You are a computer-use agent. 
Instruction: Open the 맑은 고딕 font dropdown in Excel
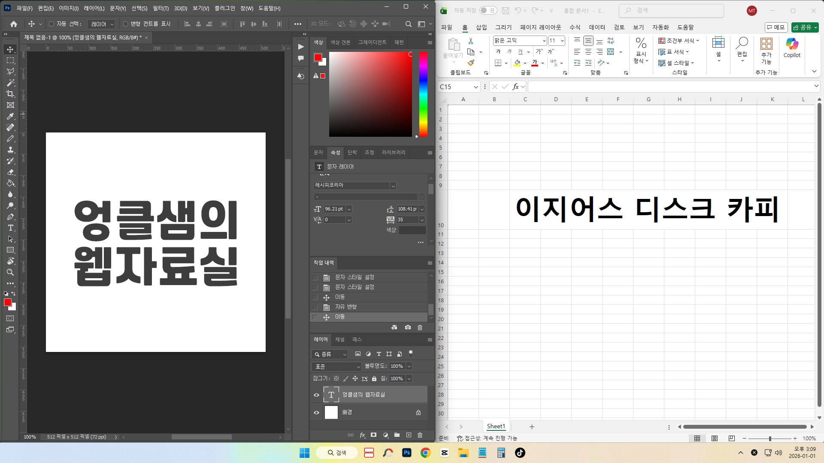pos(544,41)
